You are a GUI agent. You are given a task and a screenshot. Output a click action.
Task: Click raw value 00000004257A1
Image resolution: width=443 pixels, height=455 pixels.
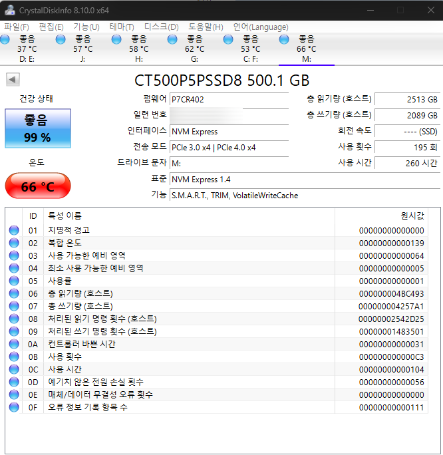(391, 306)
